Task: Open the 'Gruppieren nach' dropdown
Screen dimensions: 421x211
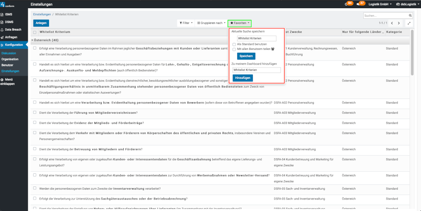Action: pos(211,23)
